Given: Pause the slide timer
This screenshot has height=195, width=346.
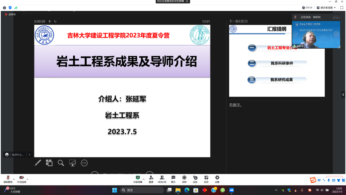Looking at the screenshot, I should [50, 21].
